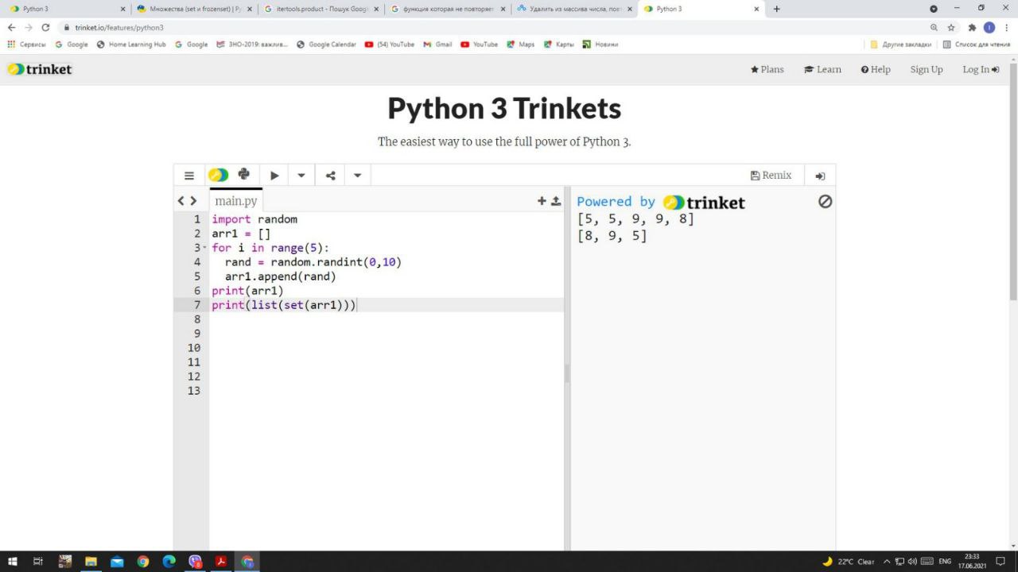The image size is (1018, 572).
Task: Open the (54) YouTube bookmark
Action: click(x=389, y=44)
